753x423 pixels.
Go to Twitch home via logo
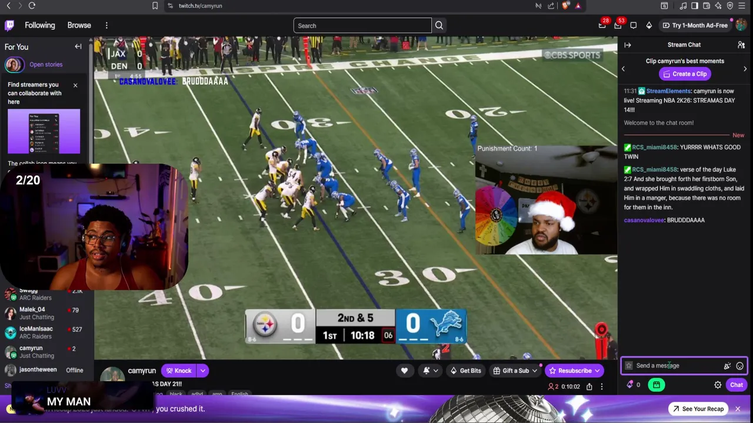pos(9,25)
